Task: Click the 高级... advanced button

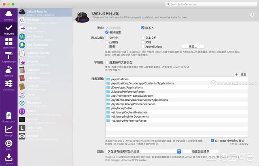Action: (x=193, y=46)
